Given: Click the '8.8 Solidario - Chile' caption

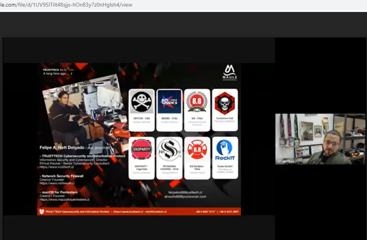Looking at the screenshot, I should click(x=197, y=168).
